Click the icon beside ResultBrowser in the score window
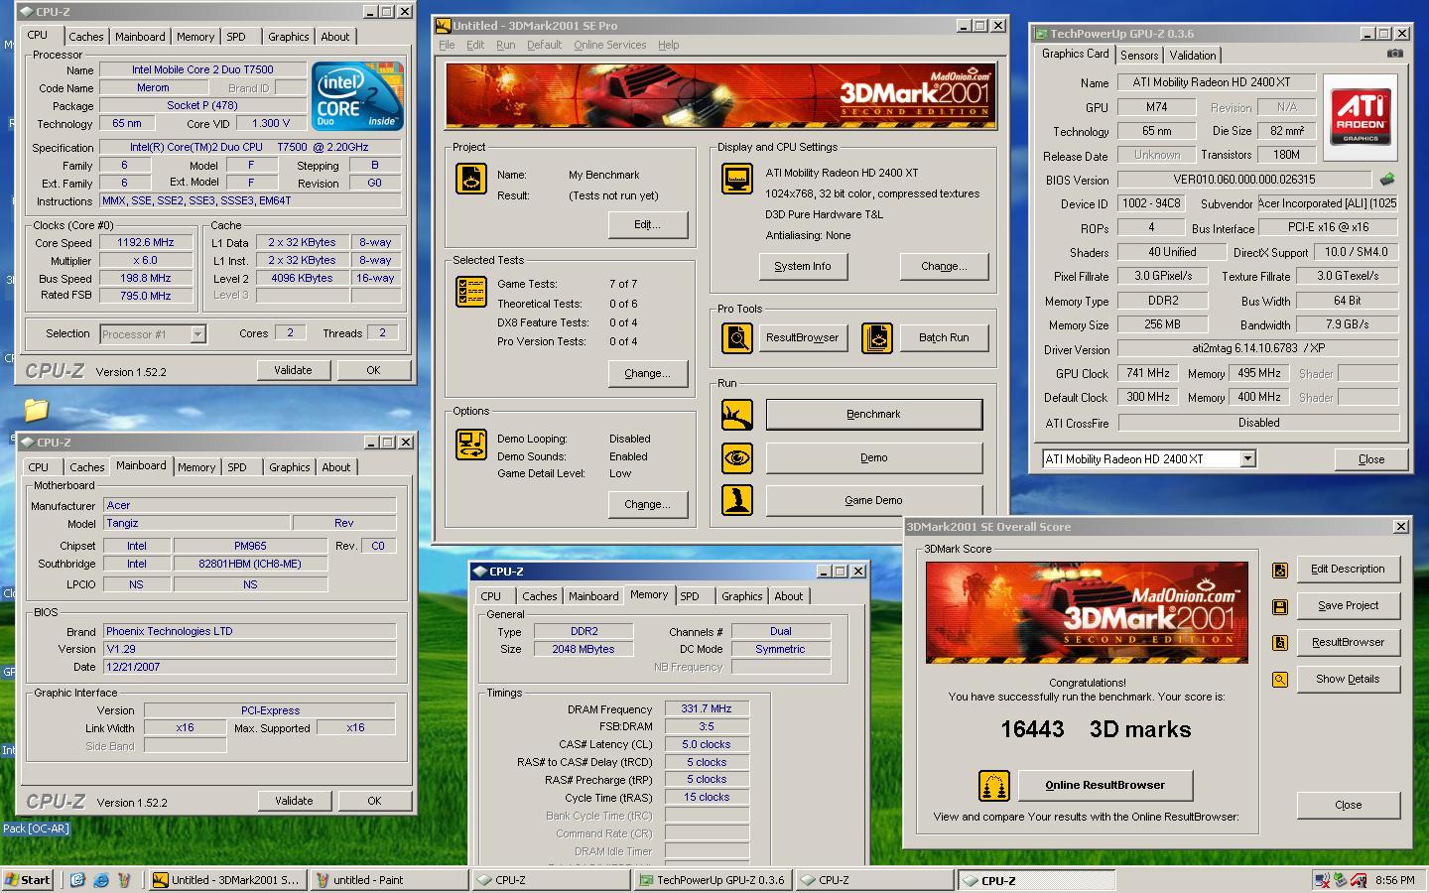The width and height of the screenshot is (1429, 893). click(x=1280, y=643)
